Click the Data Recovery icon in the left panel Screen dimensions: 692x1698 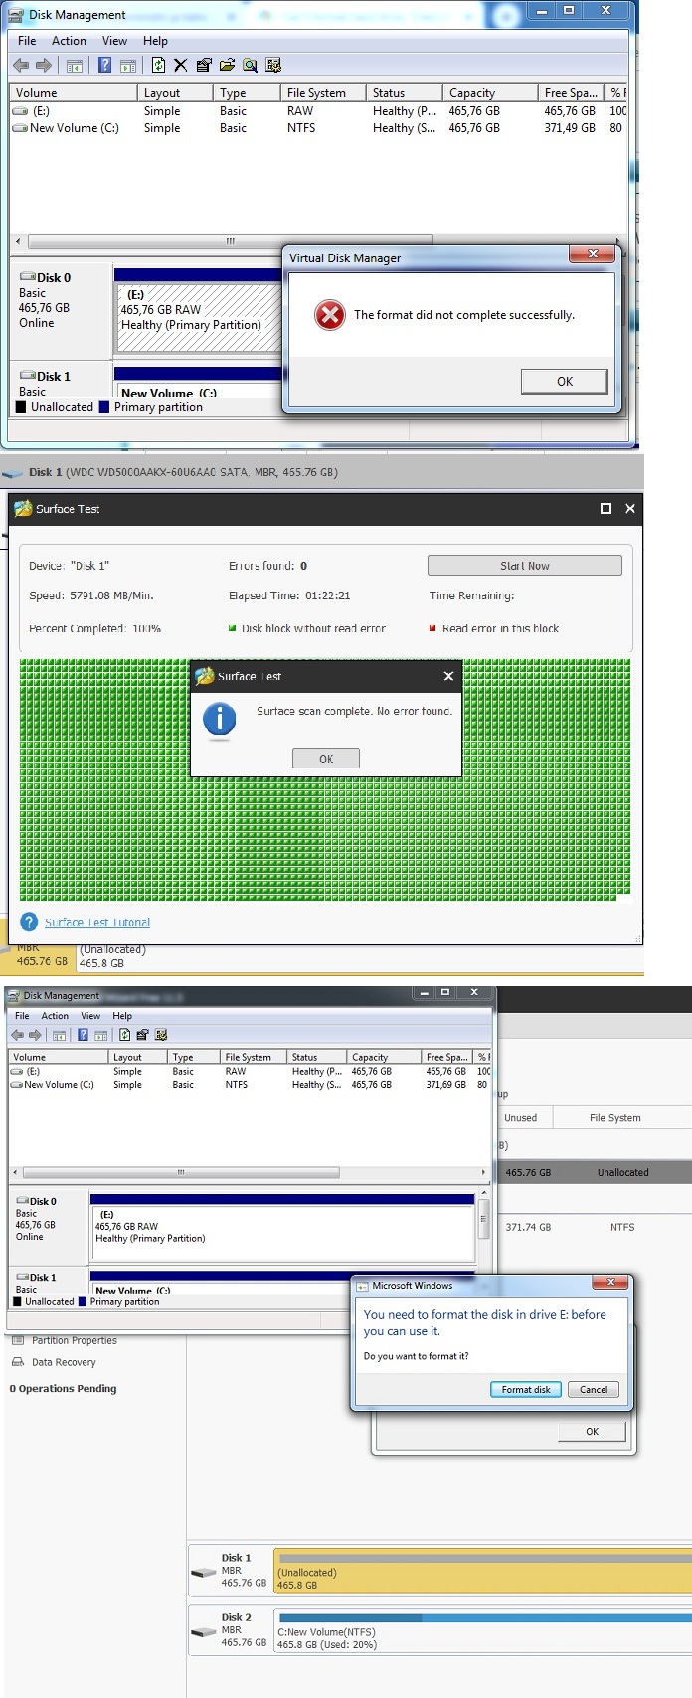18,1362
